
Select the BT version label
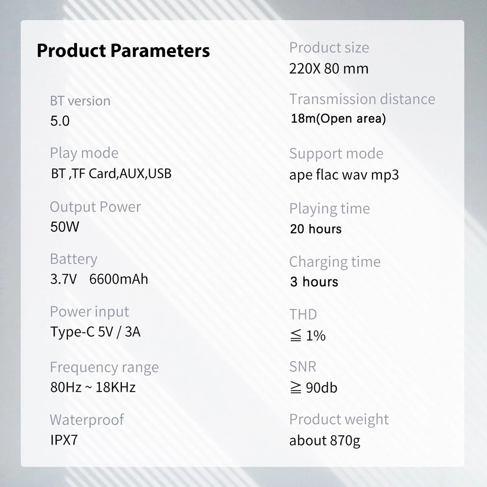80,101
